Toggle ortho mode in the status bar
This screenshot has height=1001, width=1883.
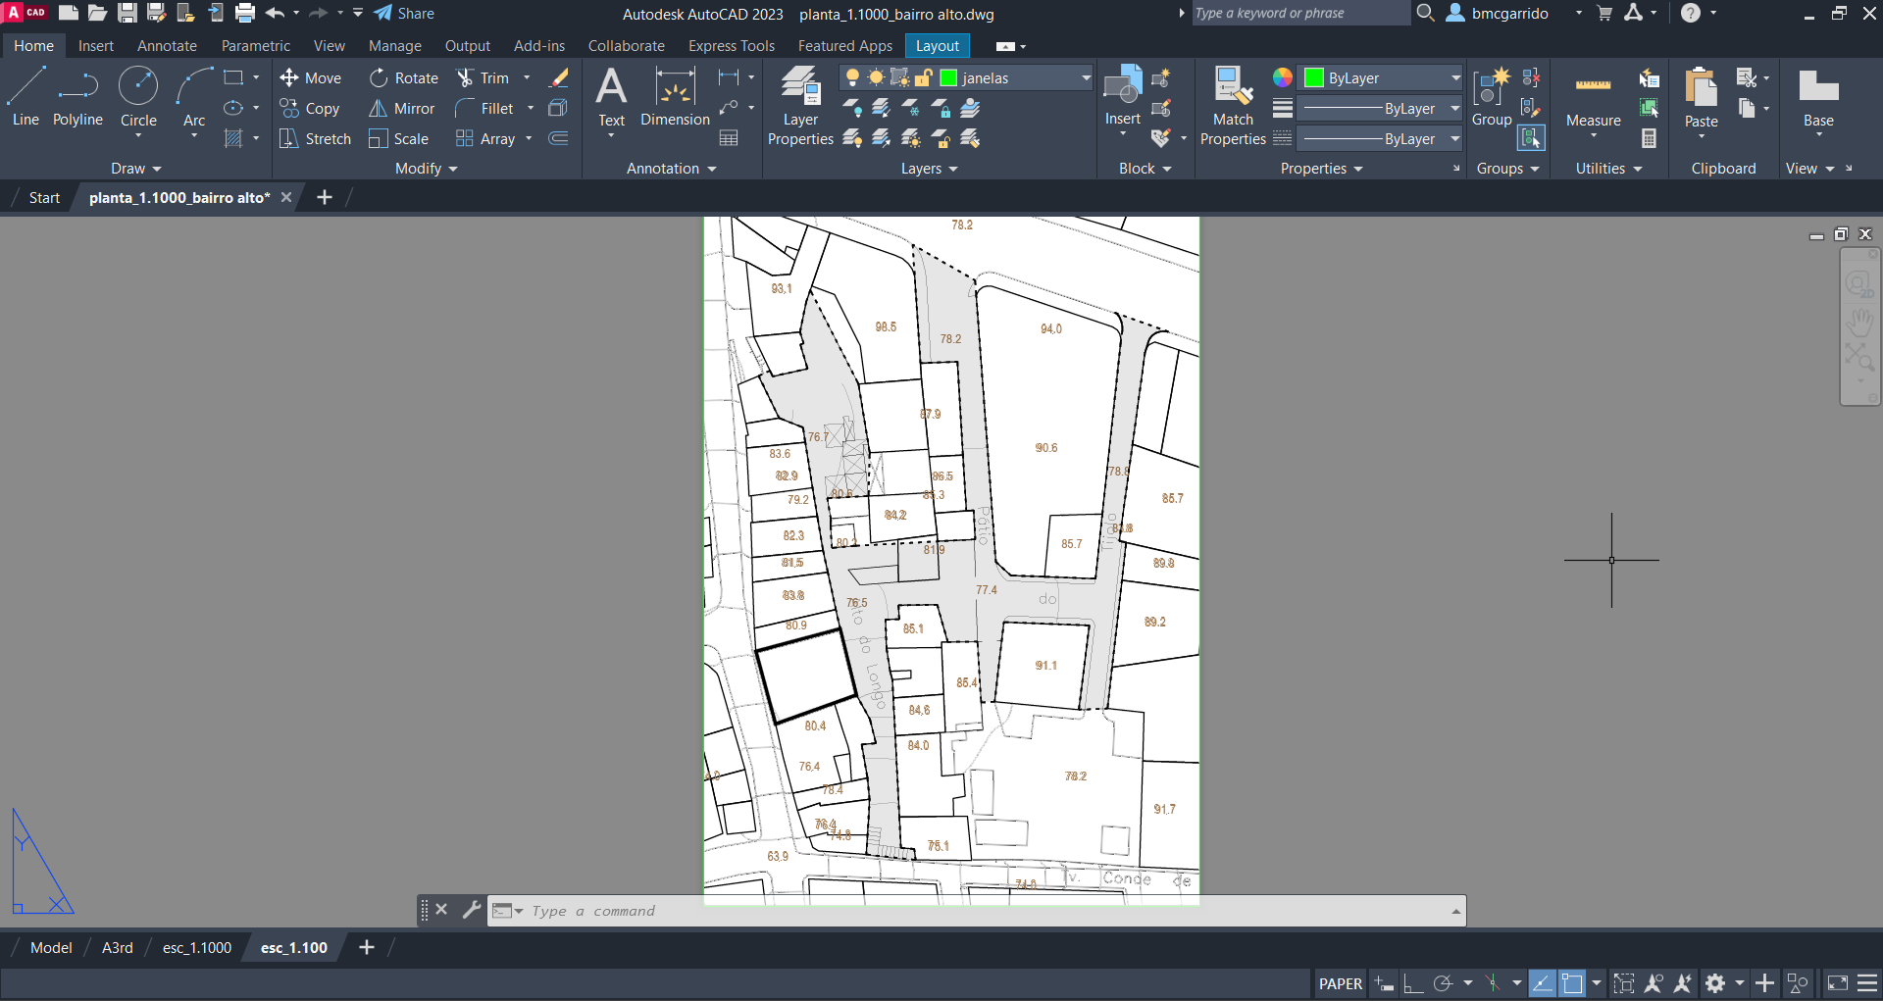[x=1412, y=983]
